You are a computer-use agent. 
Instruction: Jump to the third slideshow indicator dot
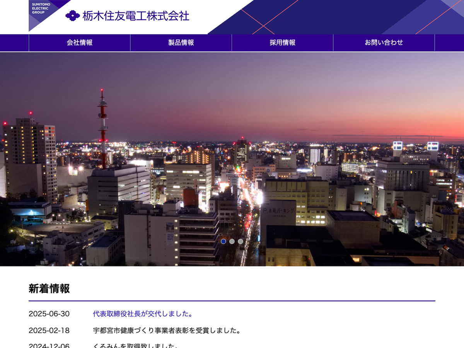(241, 241)
